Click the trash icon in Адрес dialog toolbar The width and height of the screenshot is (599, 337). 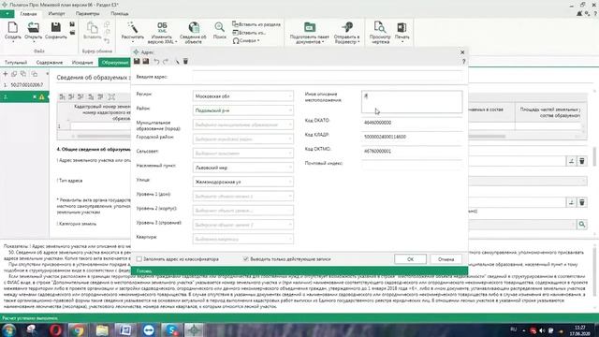(x=185, y=61)
